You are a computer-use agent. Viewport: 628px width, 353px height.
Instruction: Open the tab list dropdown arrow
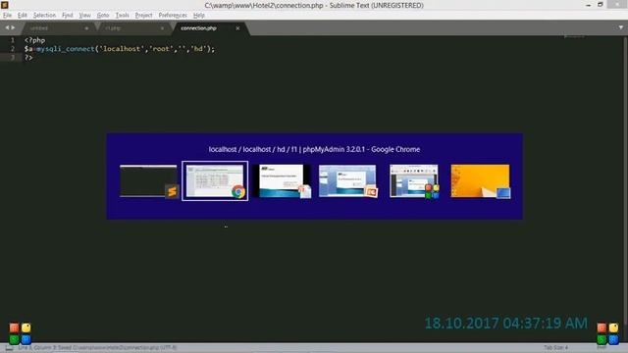click(621, 27)
